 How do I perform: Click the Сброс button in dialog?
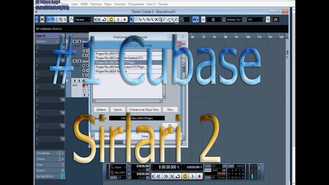pyautogui.click(x=170, y=109)
